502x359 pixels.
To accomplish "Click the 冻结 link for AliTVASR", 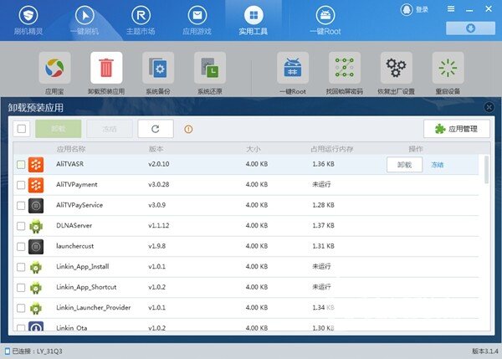I will (437, 165).
